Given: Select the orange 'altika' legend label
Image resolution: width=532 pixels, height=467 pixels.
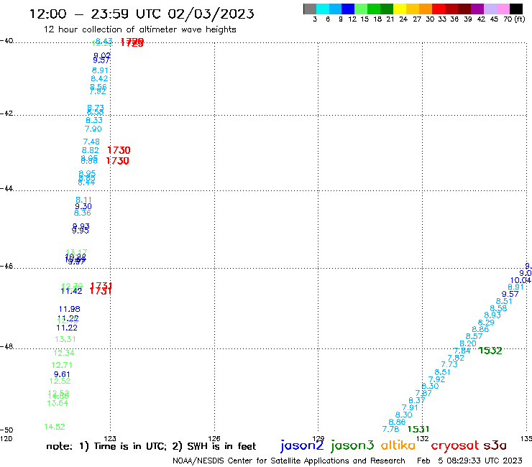Looking at the screenshot, I should [x=398, y=445].
